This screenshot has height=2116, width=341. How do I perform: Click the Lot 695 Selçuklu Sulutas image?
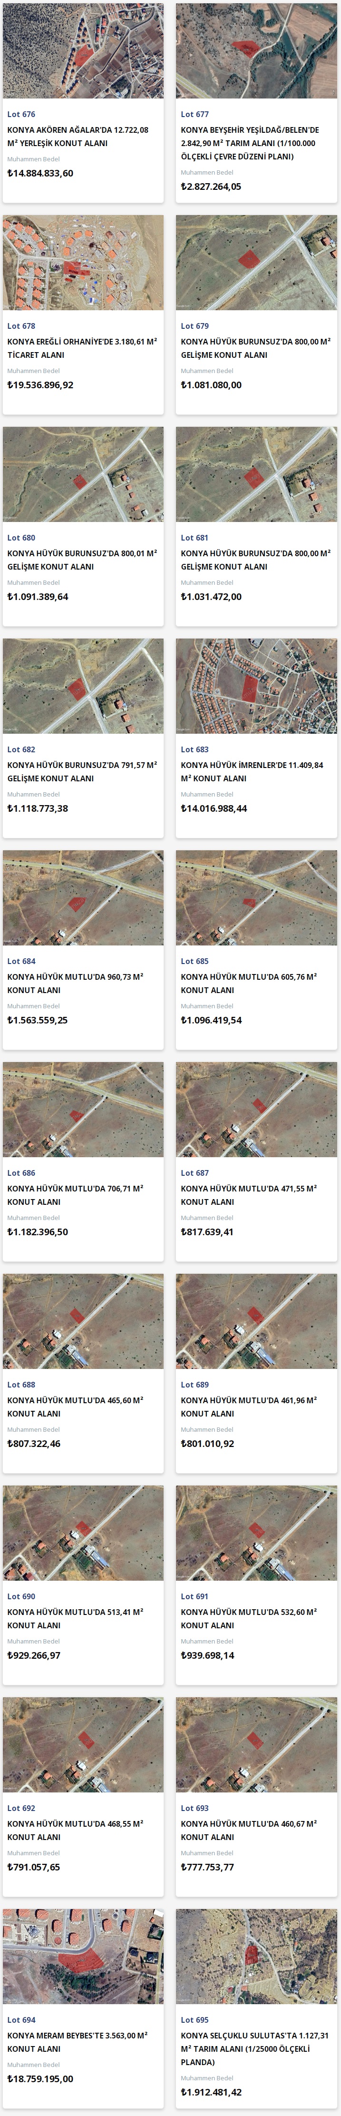[256, 1957]
